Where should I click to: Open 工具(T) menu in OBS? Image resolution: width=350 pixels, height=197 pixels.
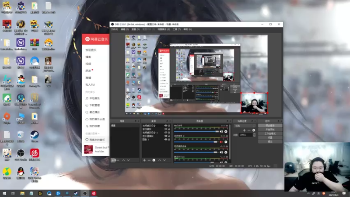(x=177, y=29)
